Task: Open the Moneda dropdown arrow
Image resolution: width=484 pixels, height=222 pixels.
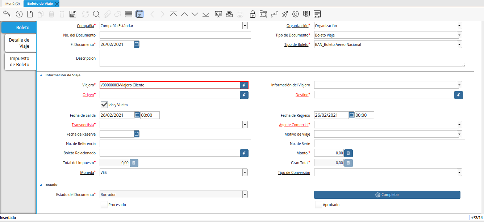Action: click(245, 172)
